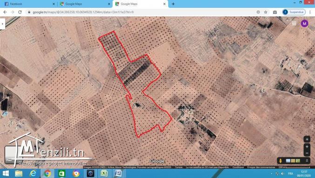The image size is (315, 178).
Task: Open File Explorer from taskbar
Action: pos(19,173)
